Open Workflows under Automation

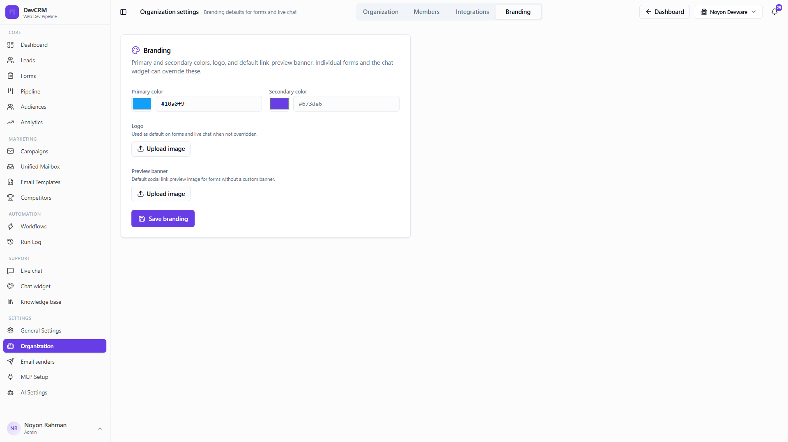(55, 226)
